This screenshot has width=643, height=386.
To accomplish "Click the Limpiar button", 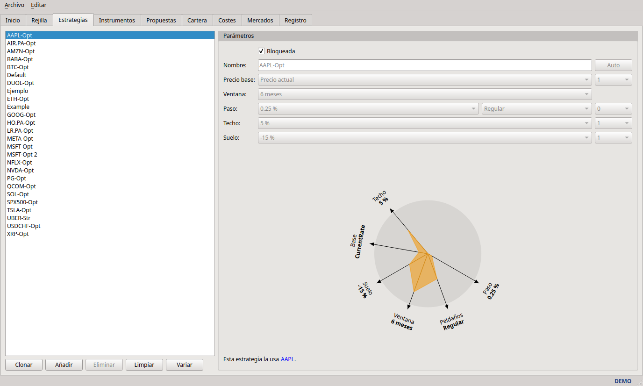I will (144, 365).
